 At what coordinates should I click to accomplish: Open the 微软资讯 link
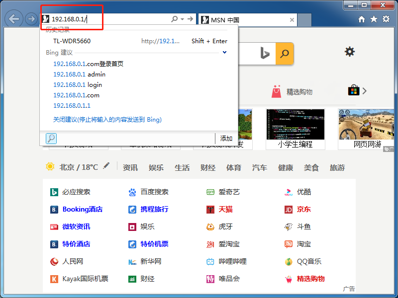click(70, 226)
